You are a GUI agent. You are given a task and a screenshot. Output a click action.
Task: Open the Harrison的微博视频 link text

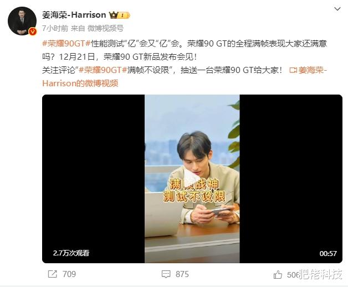coord(80,84)
